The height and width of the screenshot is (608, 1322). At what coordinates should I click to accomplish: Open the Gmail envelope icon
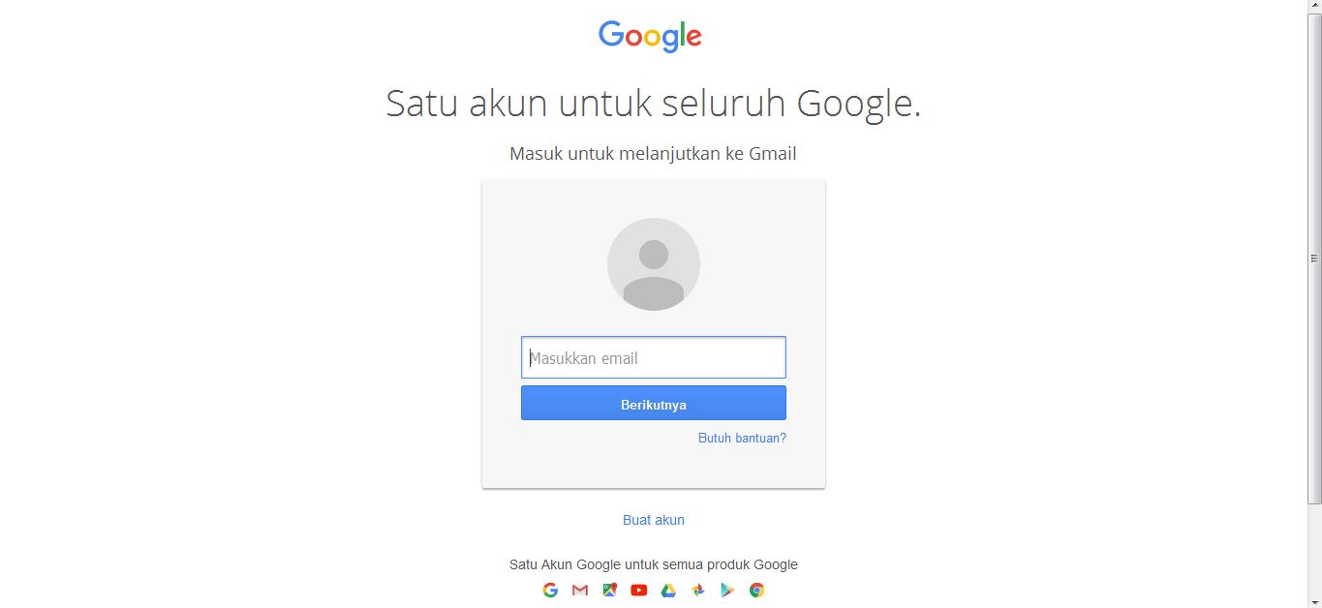click(x=580, y=590)
